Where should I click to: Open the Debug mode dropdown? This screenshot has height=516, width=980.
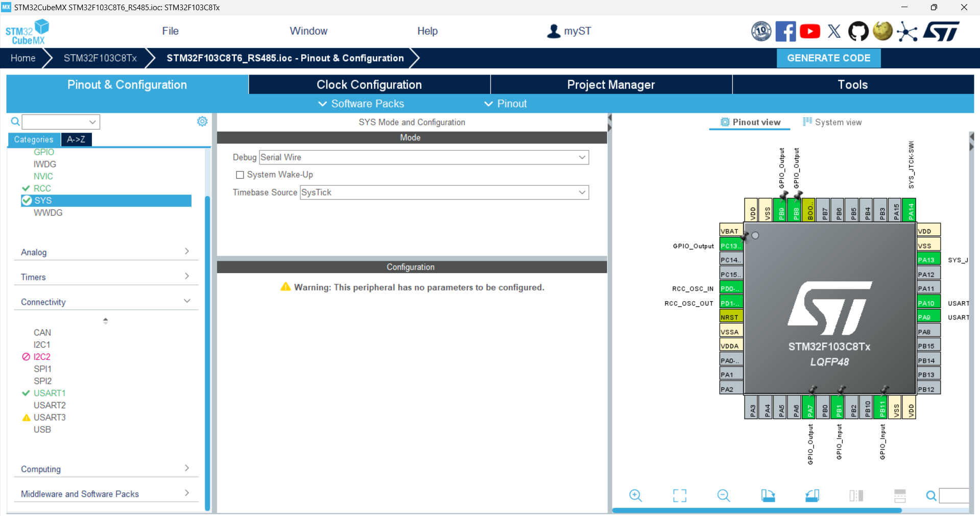click(424, 157)
